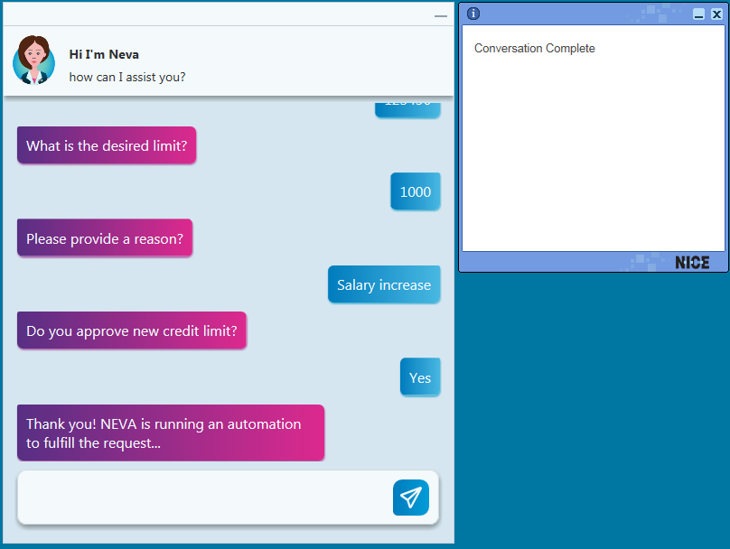
Task: Click the NICE logo in popup footer
Action: pyautogui.click(x=692, y=263)
